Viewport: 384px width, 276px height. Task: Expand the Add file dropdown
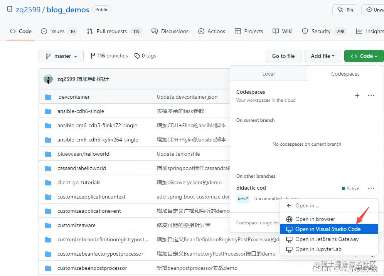(x=323, y=56)
